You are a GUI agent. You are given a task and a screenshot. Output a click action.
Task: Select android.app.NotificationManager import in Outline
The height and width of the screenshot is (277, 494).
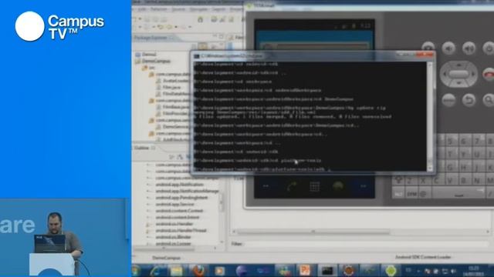click(x=187, y=191)
